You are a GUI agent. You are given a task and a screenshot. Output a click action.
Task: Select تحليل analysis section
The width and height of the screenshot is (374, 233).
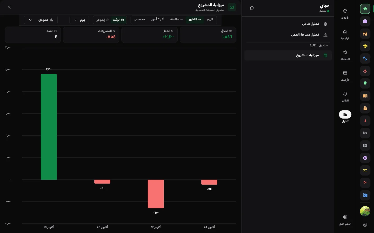345,117
